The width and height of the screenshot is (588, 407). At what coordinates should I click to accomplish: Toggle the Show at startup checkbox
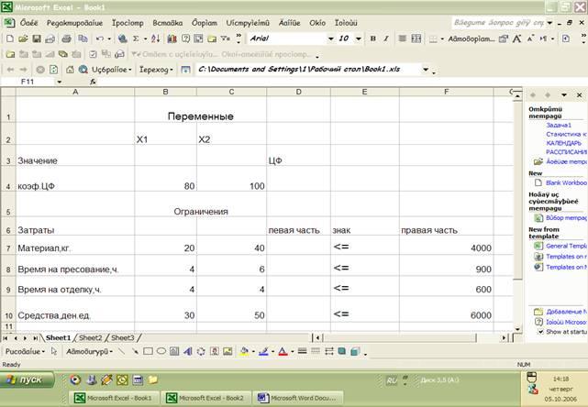(x=538, y=332)
